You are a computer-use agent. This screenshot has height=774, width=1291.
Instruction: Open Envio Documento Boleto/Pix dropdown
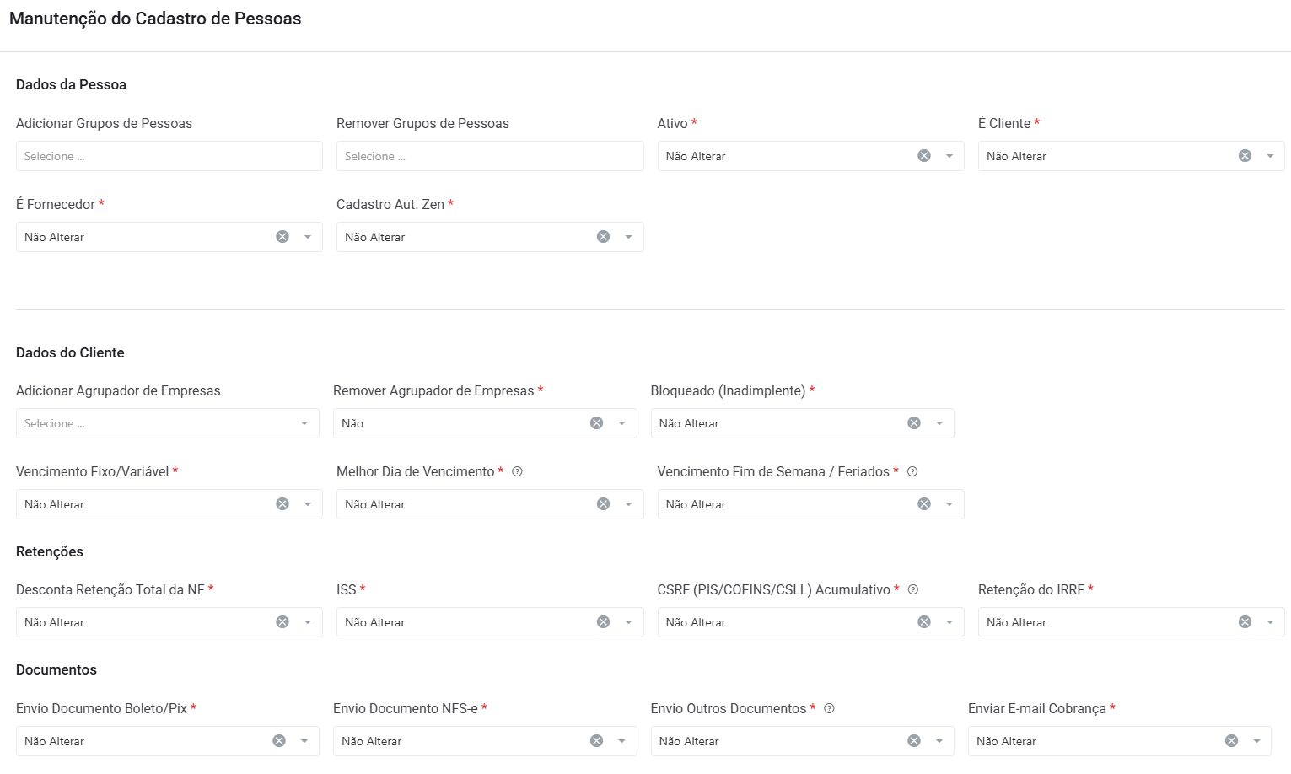click(x=304, y=741)
